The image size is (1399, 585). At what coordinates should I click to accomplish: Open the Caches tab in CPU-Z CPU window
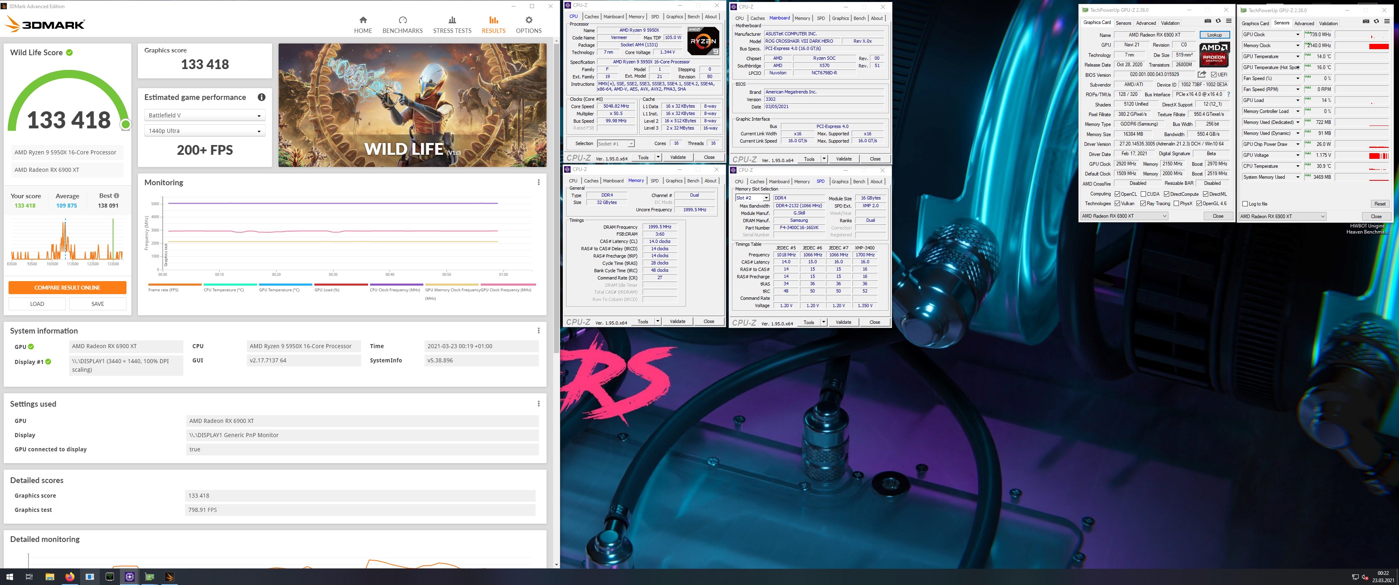[591, 17]
